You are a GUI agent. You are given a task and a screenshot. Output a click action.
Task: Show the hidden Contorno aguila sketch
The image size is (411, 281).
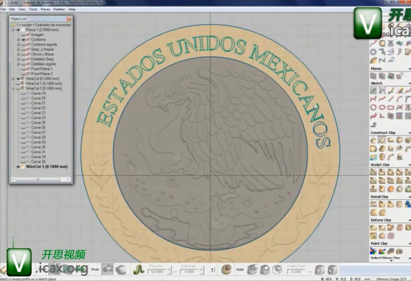(23, 45)
